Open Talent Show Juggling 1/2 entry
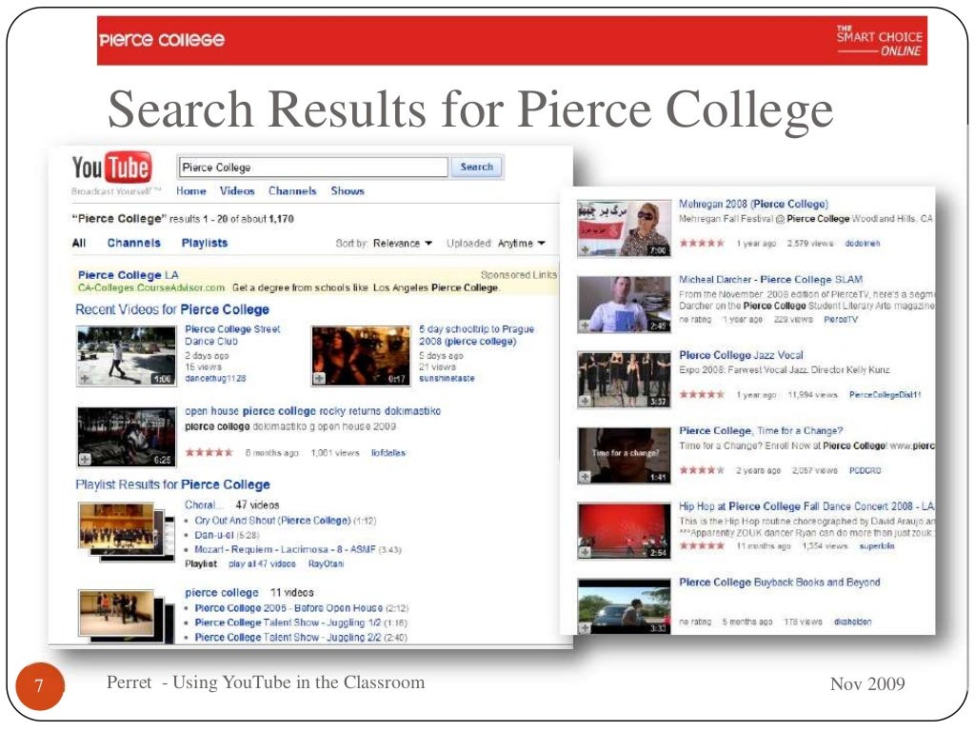The width and height of the screenshot is (975, 731). coord(288,622)
